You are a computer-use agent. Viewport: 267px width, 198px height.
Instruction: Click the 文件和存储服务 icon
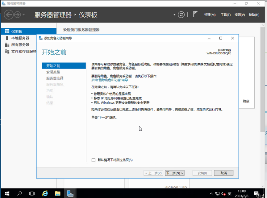tap(7, 52)
